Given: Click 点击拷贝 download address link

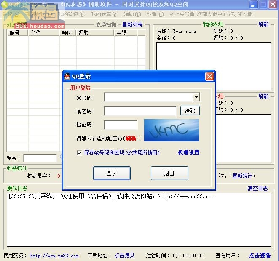Looking at the screenshot, I should 124,256.
